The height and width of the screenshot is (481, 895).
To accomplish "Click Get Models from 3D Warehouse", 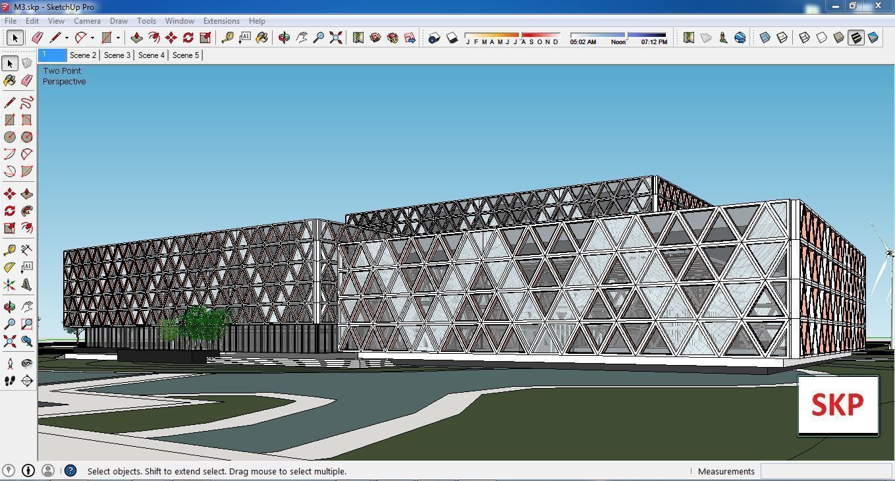I will tap(375, 38).
